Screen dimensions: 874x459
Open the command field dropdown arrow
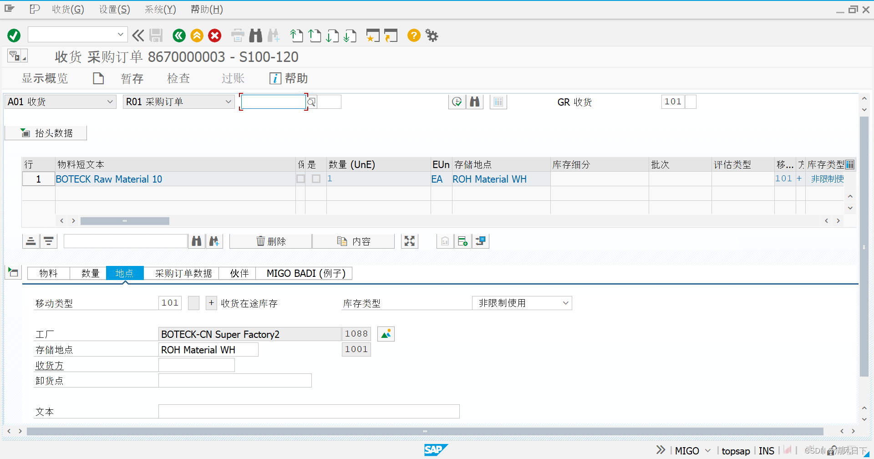point(120,35)
